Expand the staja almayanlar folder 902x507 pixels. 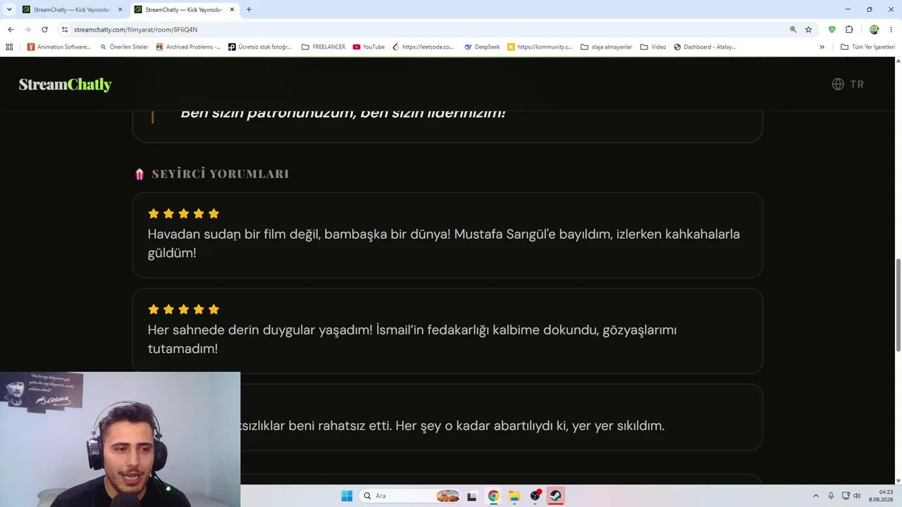click(x=606, y=47)
